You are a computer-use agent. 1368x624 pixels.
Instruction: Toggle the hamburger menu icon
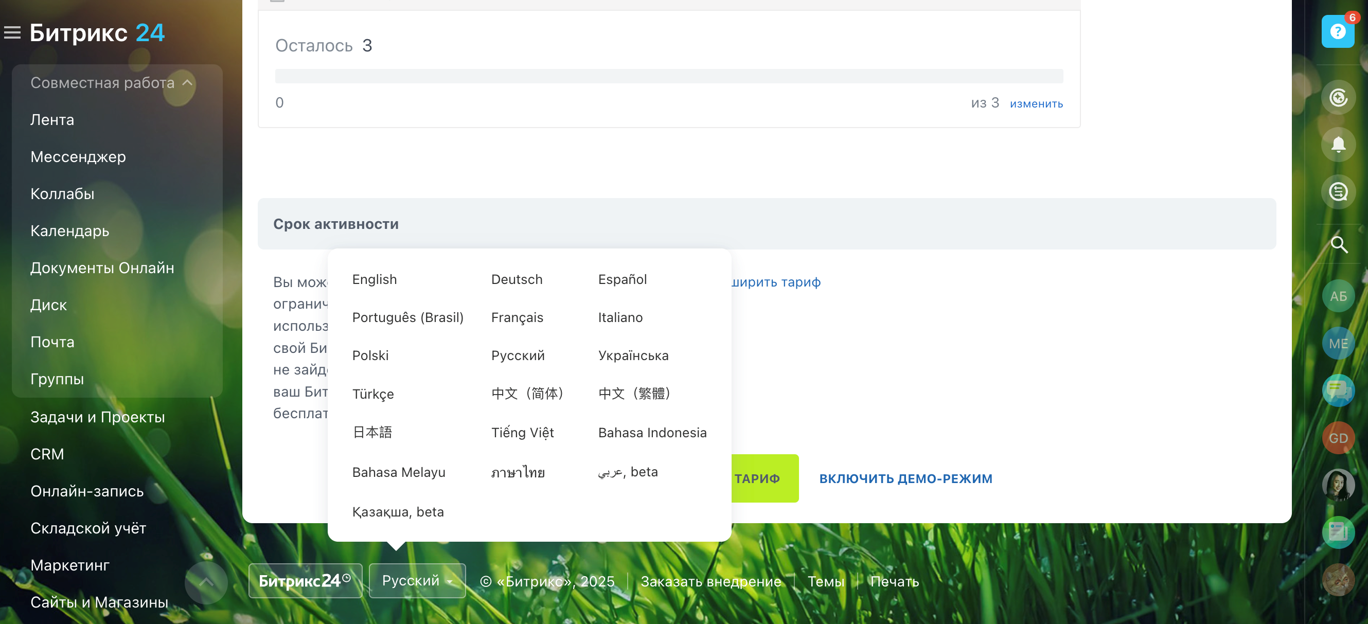[12, 32]
